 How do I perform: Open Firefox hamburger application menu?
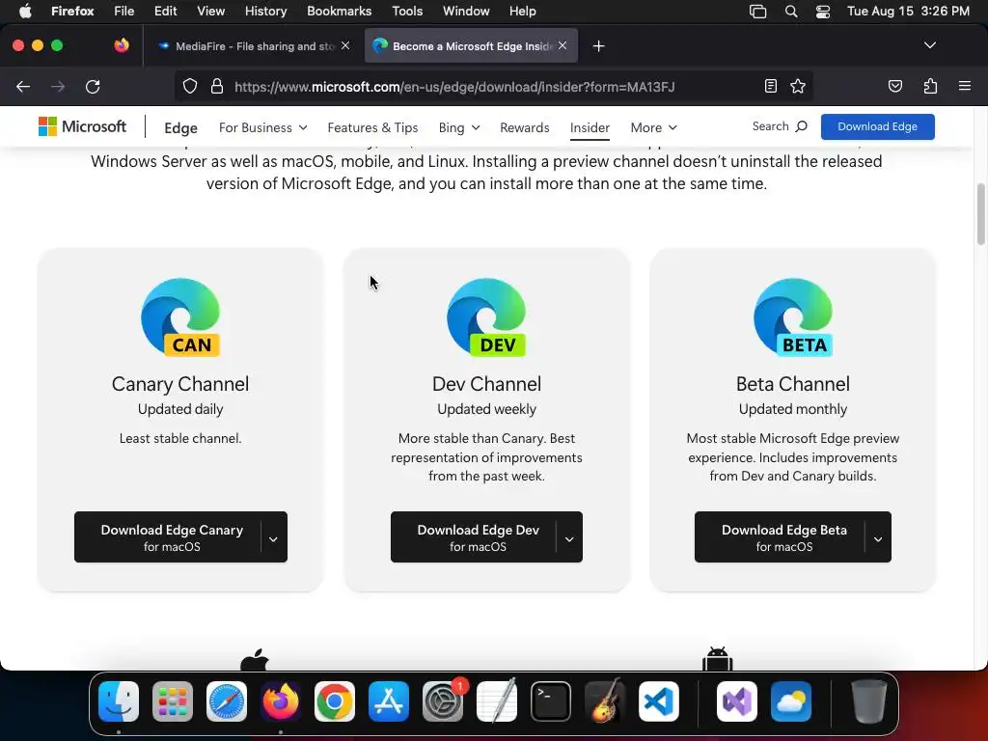[x=965, y=86]
